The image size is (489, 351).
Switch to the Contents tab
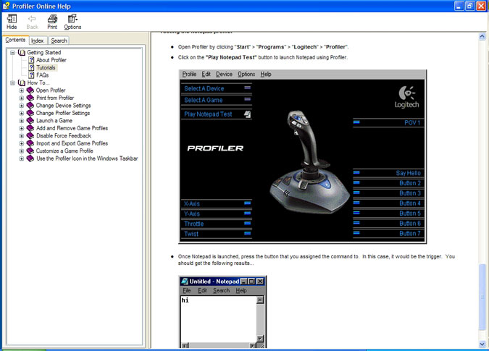(x=15, y=40)
